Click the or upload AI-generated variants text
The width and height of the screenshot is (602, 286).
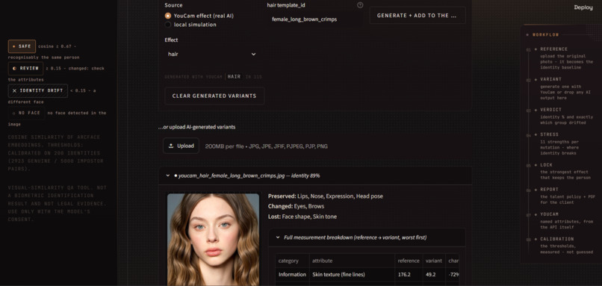[197, 127]
